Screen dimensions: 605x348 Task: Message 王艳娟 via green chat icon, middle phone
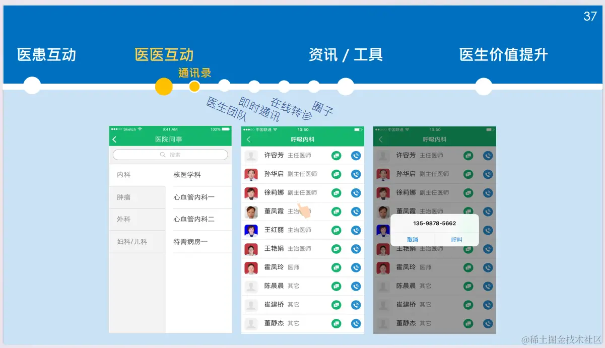tap(337, 249)
